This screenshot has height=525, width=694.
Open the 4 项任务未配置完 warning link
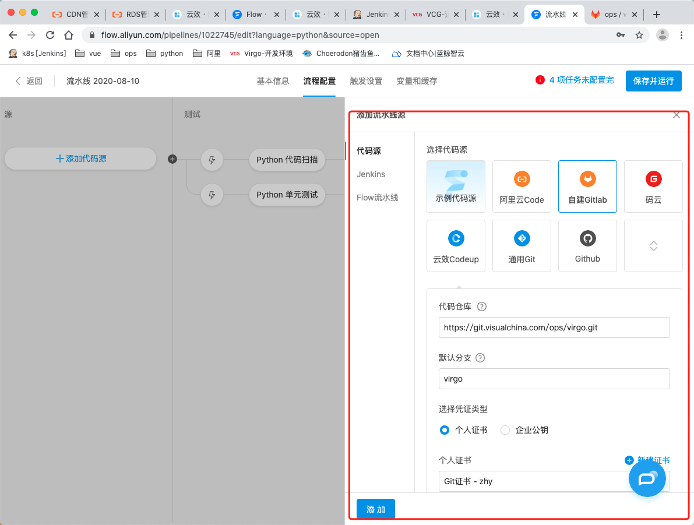coord(582,80)
